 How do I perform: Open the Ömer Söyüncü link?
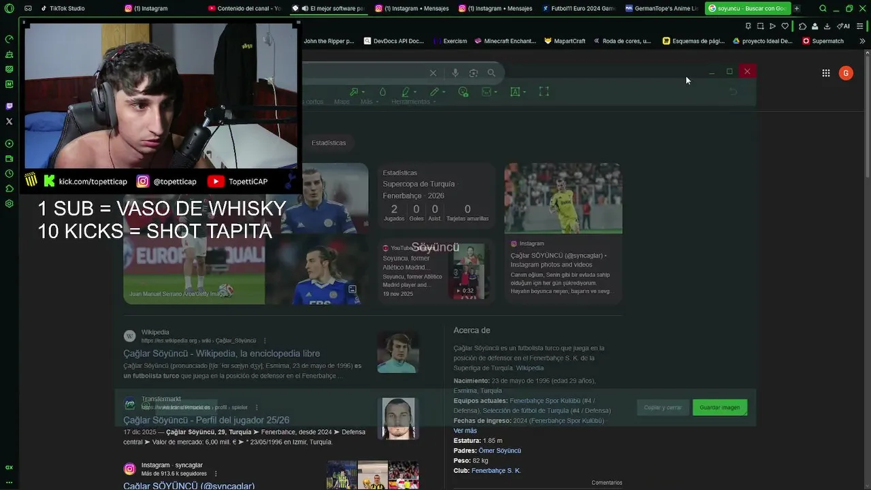(x=499, y=451)
